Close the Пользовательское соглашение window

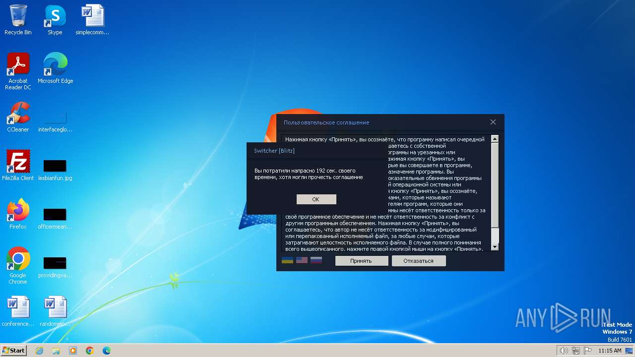493,122
